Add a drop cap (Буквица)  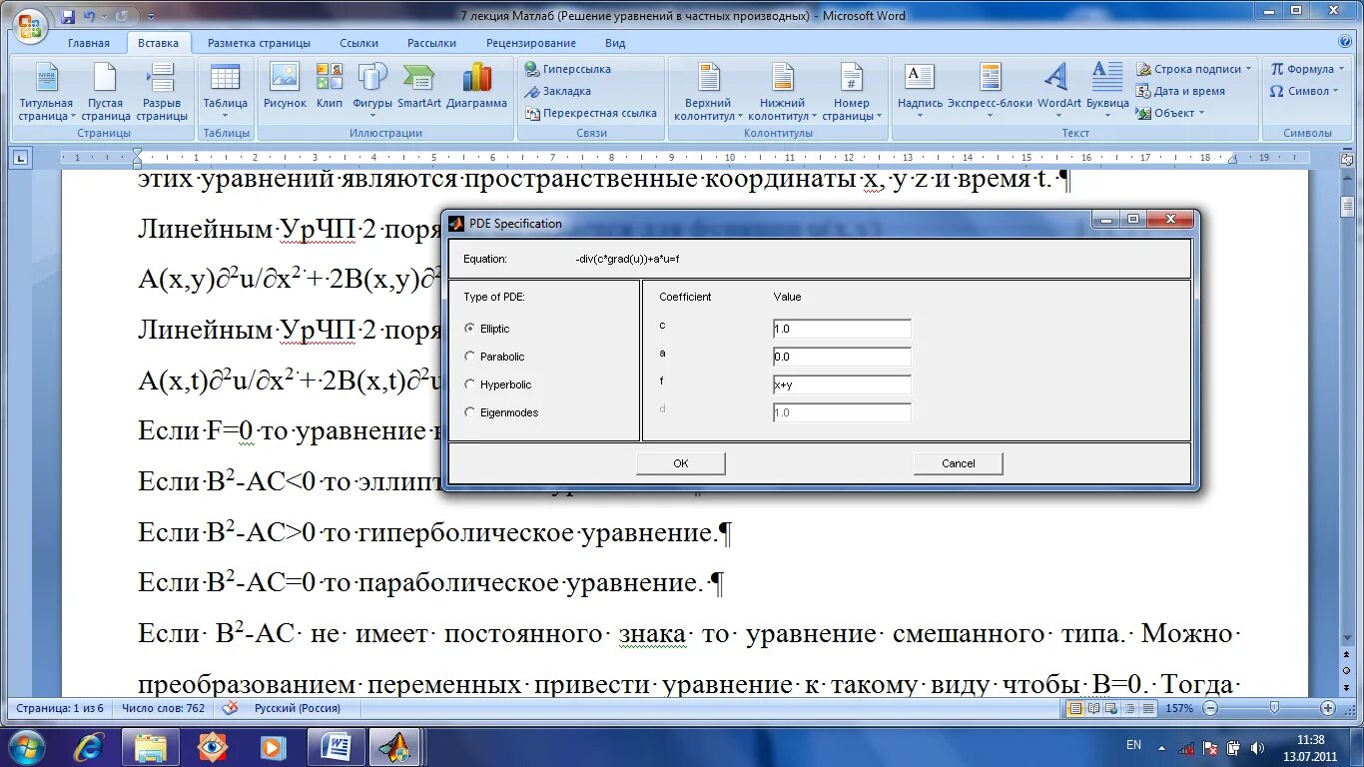pos(1107,92)
